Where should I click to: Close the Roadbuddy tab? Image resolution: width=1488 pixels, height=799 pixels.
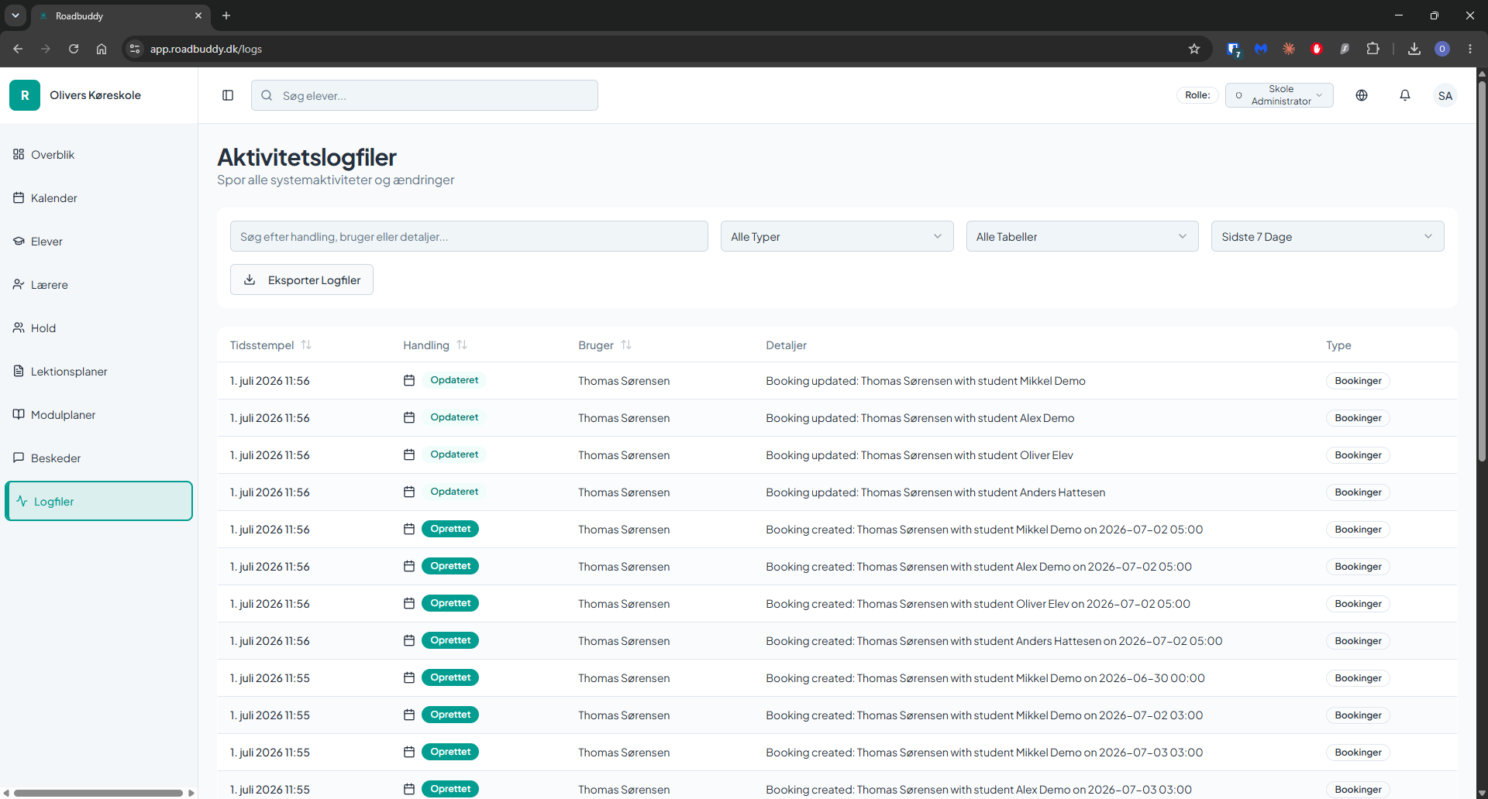pyautogui.click(x=198, y=15)
